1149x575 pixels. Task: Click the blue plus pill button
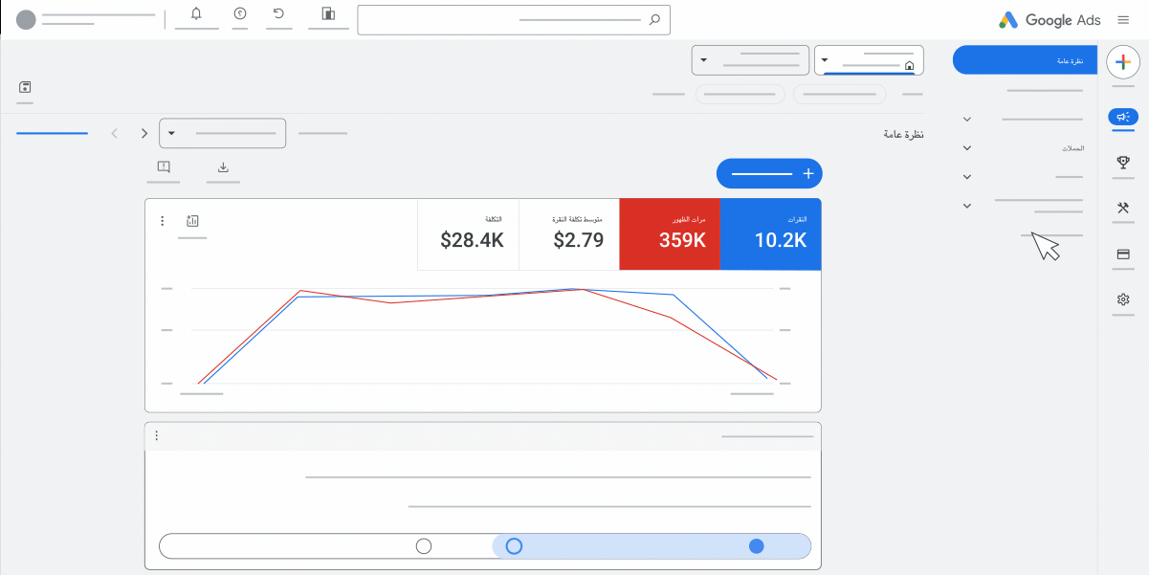coord(769,173)
